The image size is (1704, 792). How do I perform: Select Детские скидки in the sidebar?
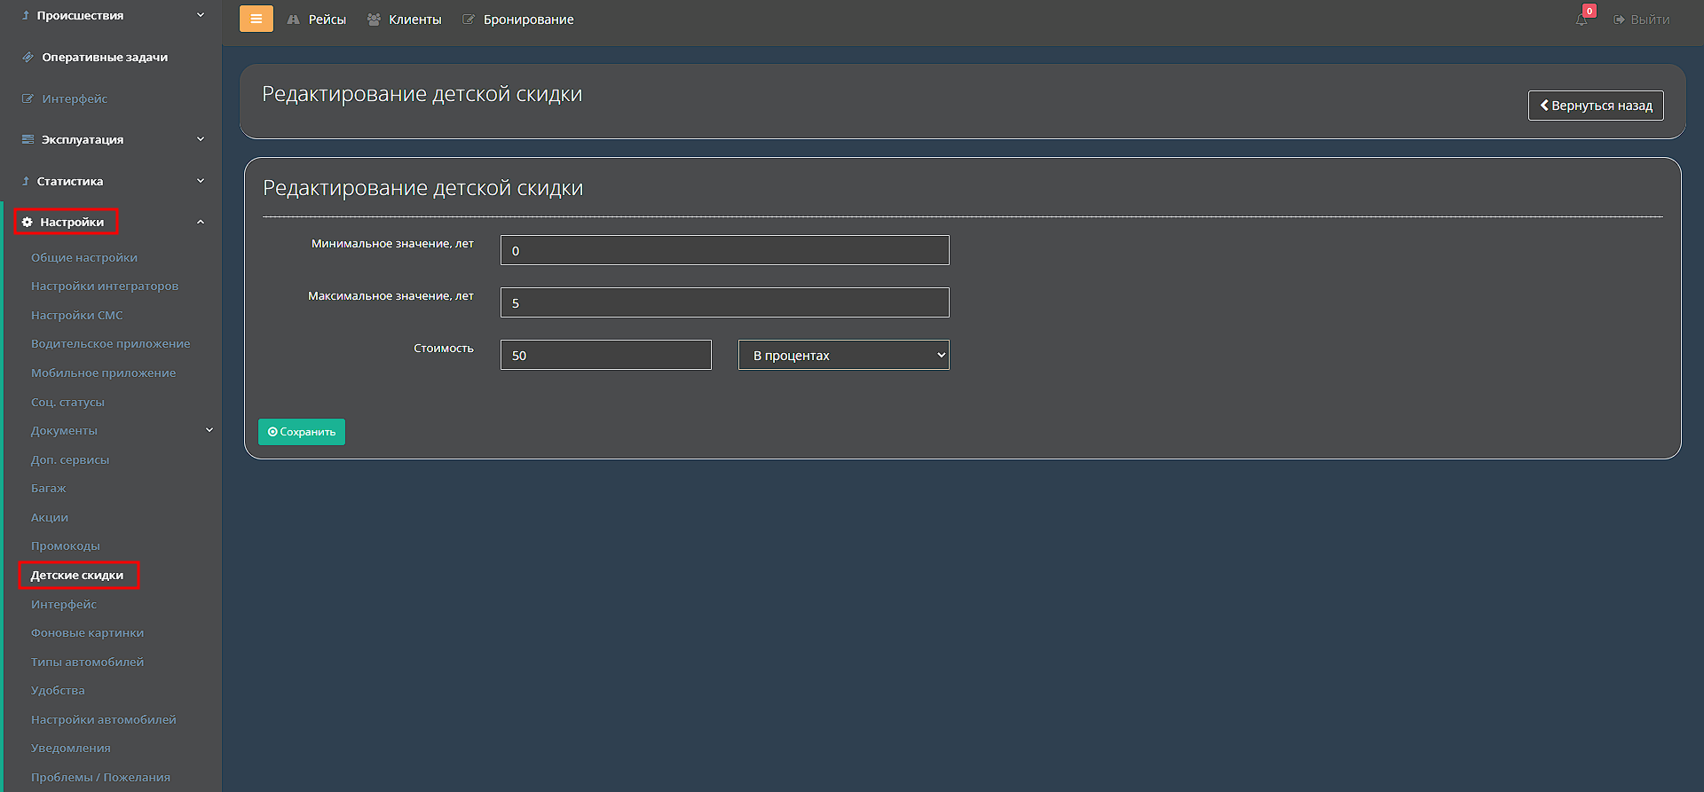(77, 575)
